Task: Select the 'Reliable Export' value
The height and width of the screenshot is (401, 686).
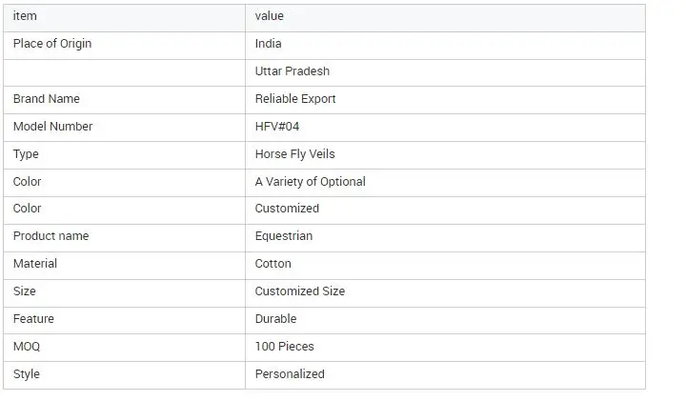Action: (x=295, y=99)
